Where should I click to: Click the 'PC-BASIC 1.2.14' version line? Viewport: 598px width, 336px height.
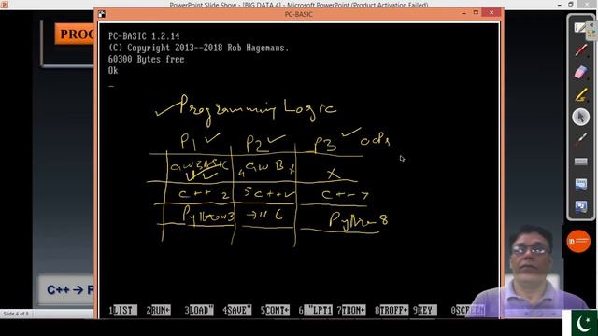coord(144,36)
